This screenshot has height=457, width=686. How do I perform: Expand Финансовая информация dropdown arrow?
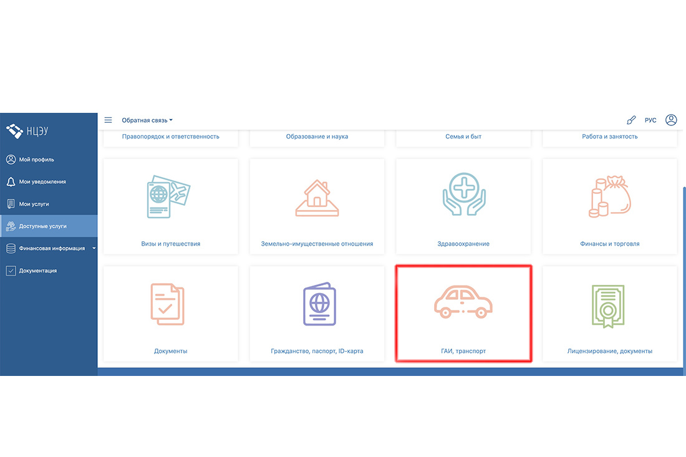[94, 248]
